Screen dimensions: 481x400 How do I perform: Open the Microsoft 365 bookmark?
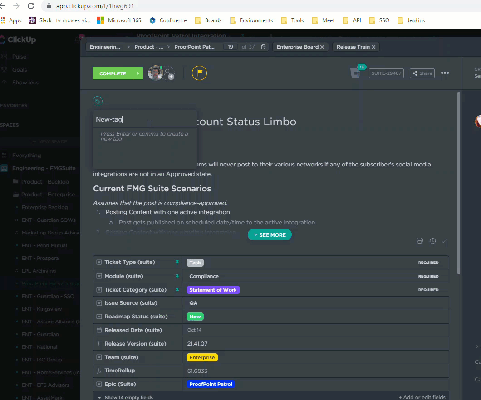pyautogui.click(x=119, y=20)
